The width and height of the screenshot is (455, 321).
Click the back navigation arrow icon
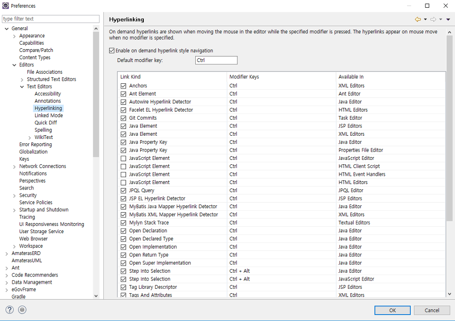pos(418,20)
